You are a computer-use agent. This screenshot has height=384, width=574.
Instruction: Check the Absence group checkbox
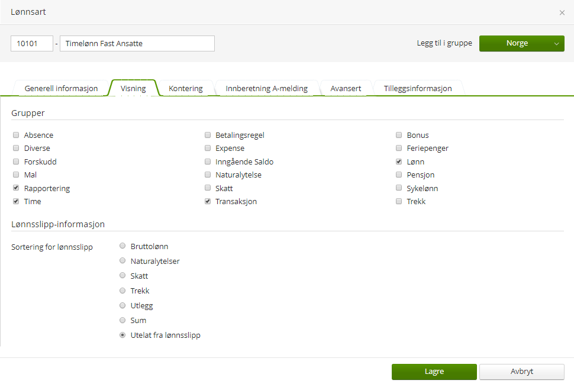17,135
